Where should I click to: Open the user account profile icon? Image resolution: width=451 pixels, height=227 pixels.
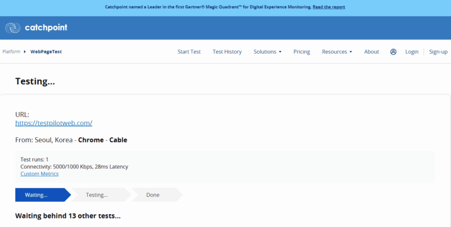coord(393,52)
